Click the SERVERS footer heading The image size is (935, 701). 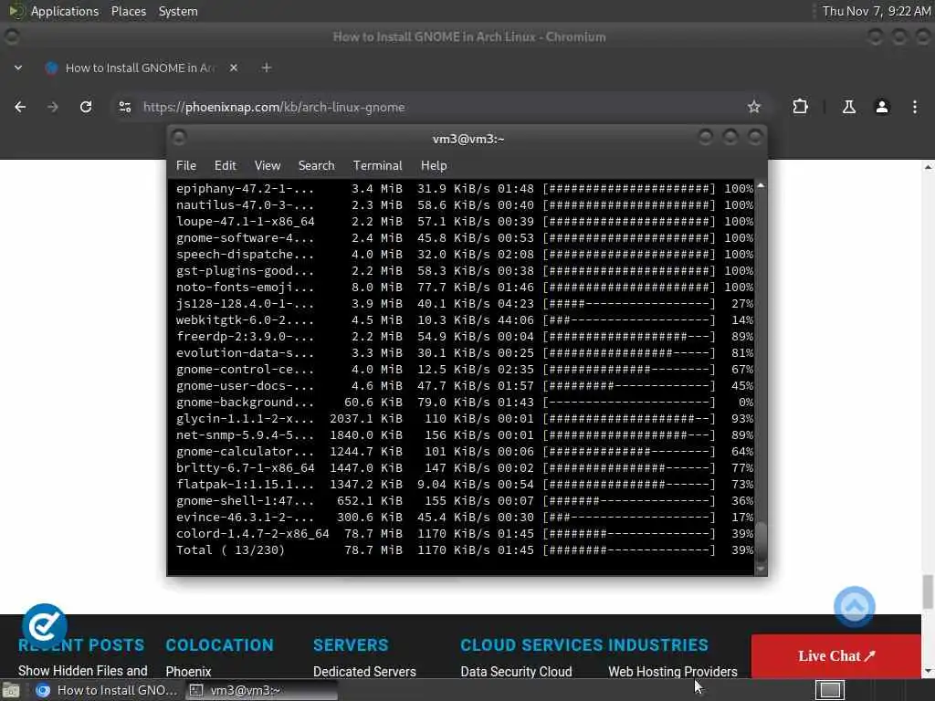351,645
